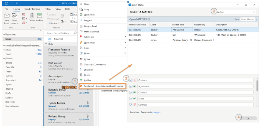Open the Folder ribbon tab
The width and height of the screenshot is (262, 136).
pos(48,9)
